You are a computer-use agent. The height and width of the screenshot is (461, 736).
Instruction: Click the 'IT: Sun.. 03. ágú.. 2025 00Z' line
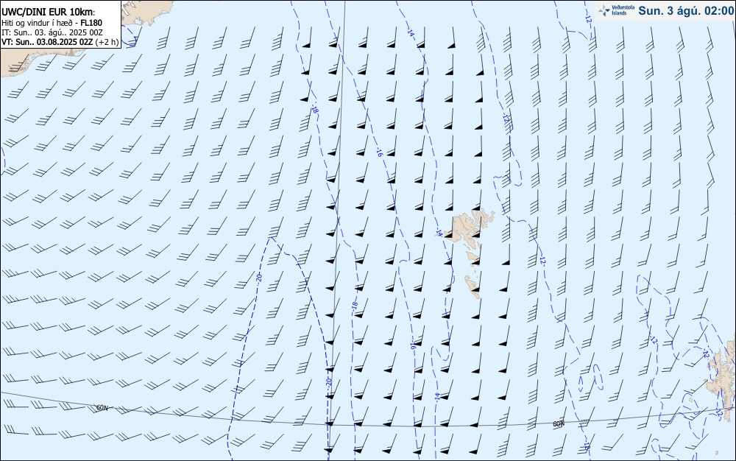[x=52, y=32]
